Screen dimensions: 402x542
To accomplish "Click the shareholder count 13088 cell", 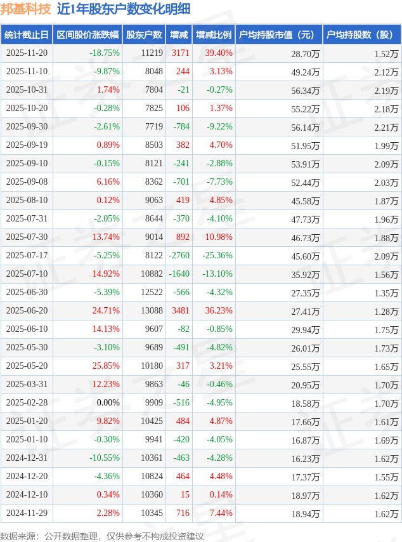I will [x=152, y=311].
